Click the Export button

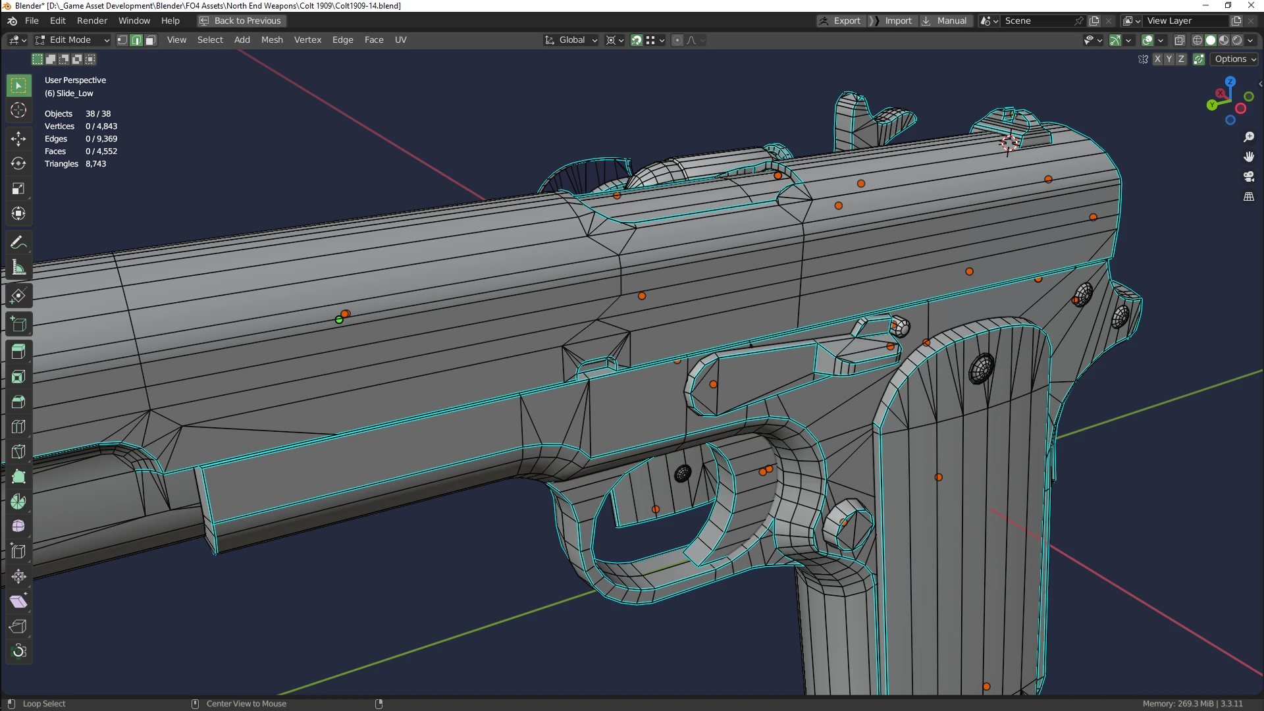pos(841,21)
